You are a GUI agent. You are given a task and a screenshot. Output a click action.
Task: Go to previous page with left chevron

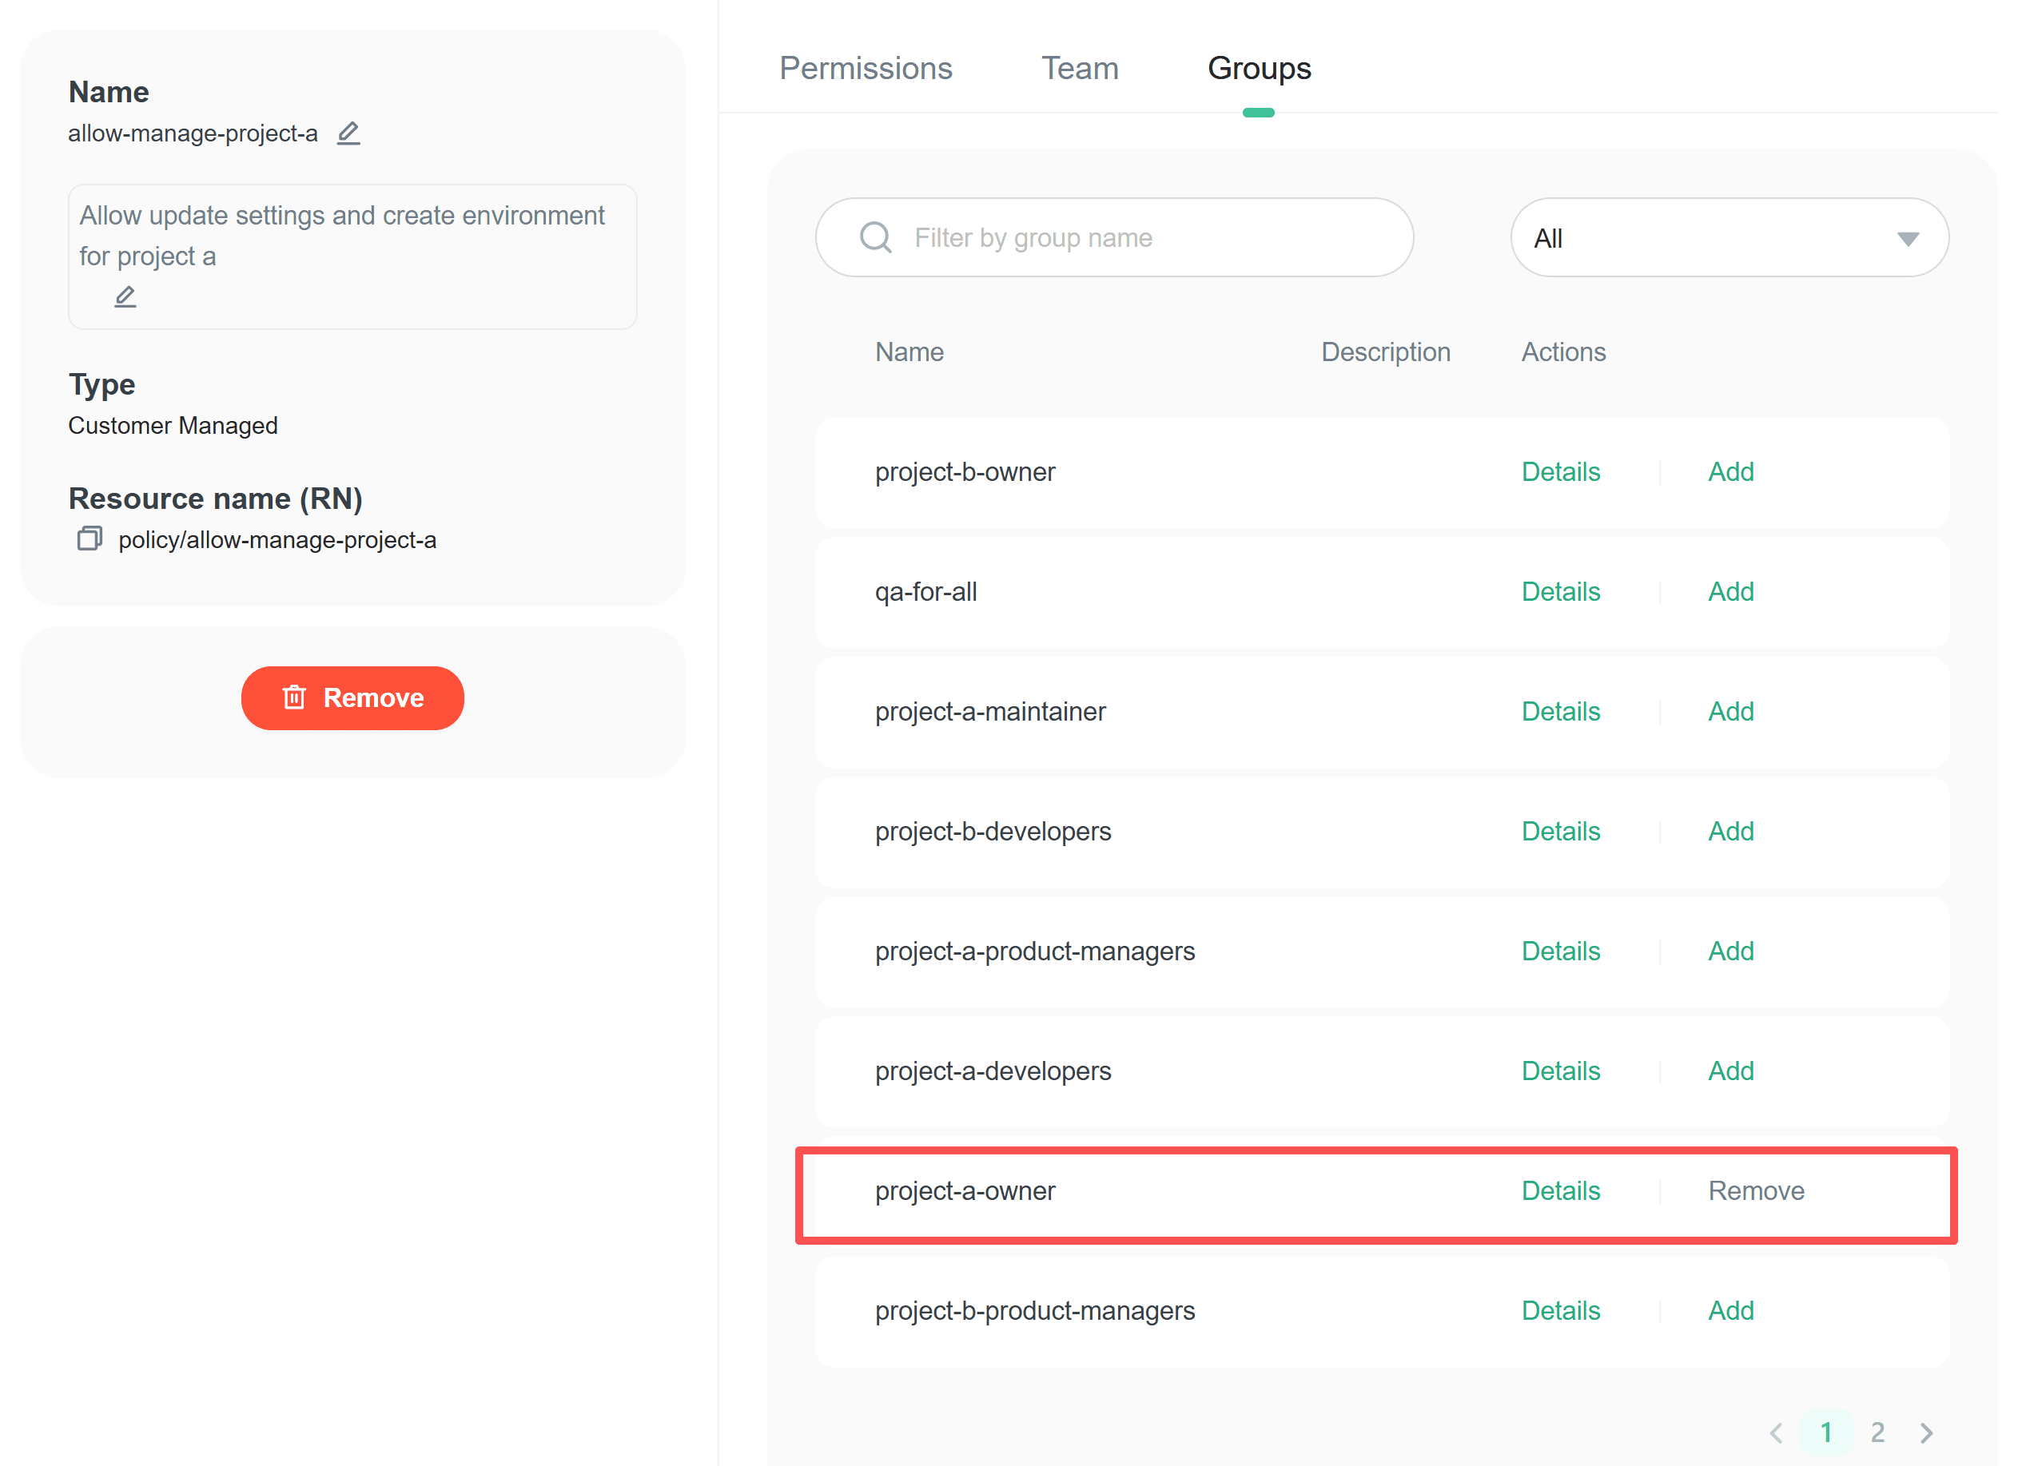pyautogui.click(x=1777, y=1433)
